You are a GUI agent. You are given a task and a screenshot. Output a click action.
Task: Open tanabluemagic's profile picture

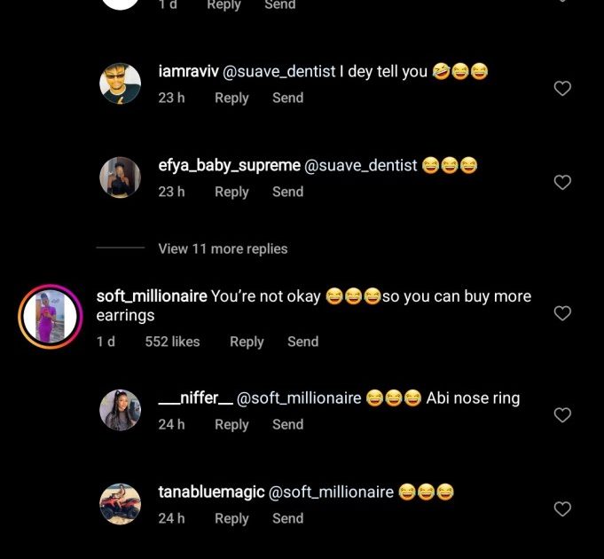pos(120,504)
